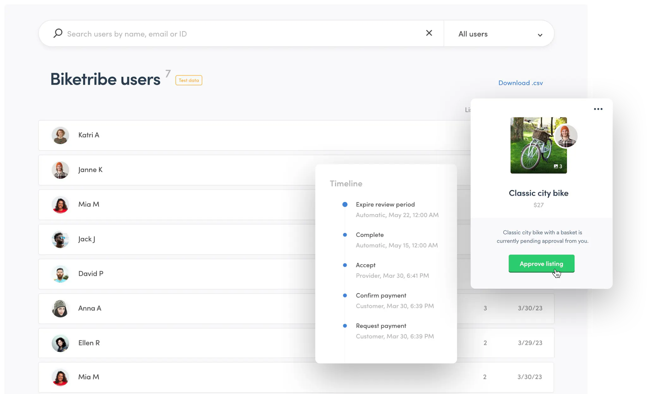This screenshot has width=647, height=394.
Task: Select David P avatar
Action: [60, 274]
